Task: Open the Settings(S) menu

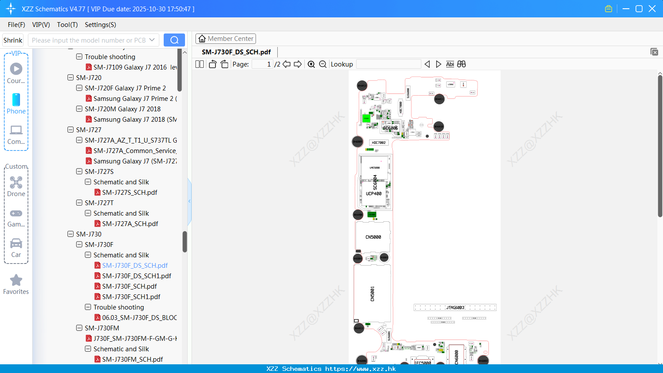Action: (x=101, y=25)
